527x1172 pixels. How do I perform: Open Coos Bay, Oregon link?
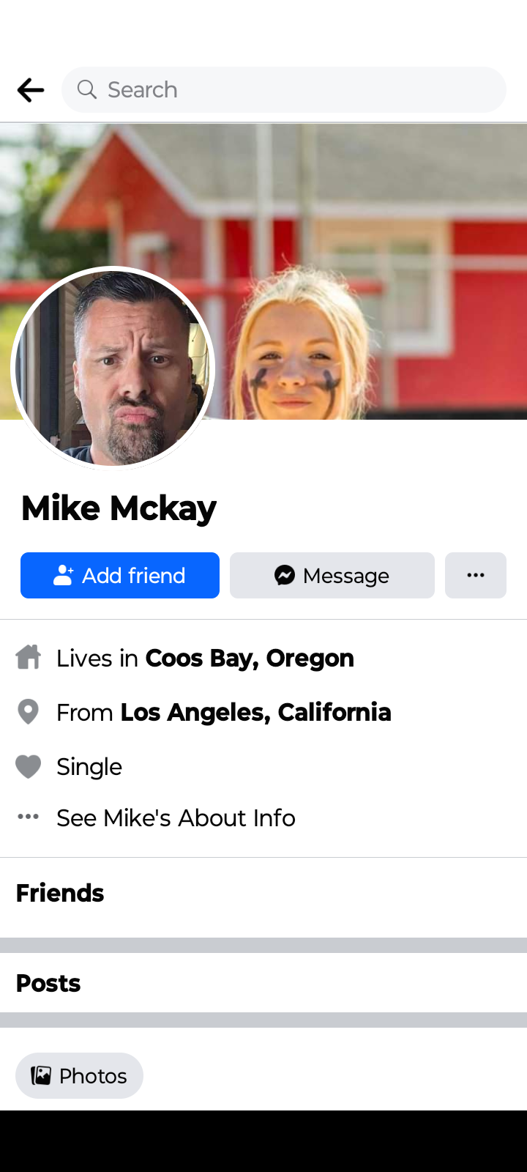coord(250,658)
